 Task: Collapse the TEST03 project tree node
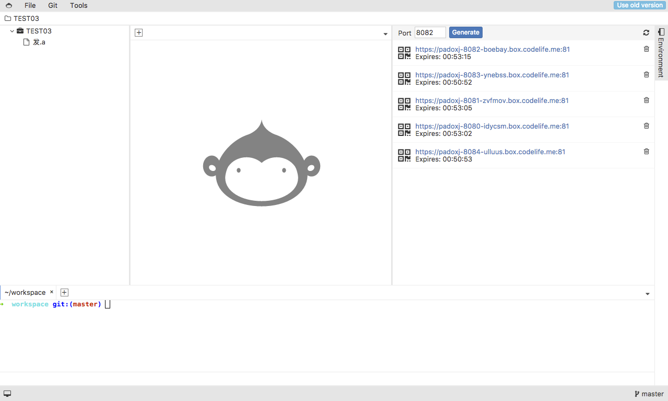12,31
